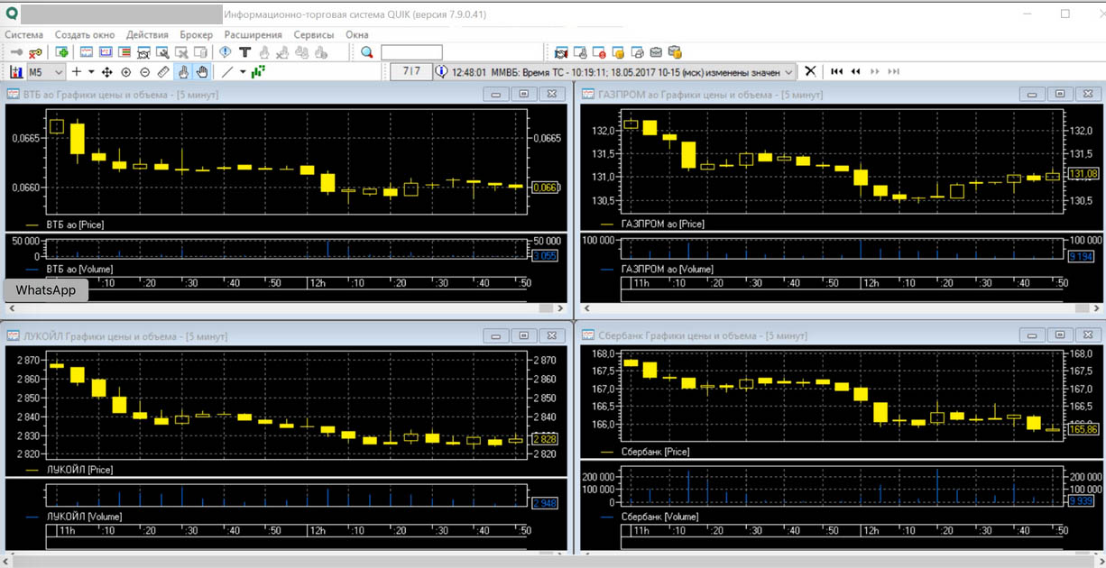Click the 9 194 volume value label
Screen dimensions: 1106x568
coord(1081,257)
